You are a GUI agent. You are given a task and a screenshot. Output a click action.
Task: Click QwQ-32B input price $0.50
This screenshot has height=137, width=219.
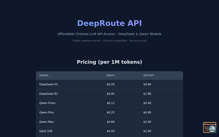click(x=111, y=131)
